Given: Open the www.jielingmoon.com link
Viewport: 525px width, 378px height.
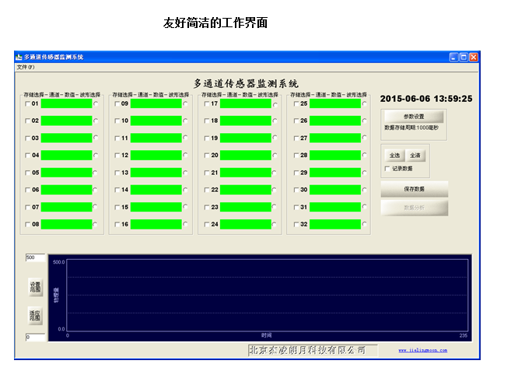Looking at the screenshot, I should coord(422,351).
